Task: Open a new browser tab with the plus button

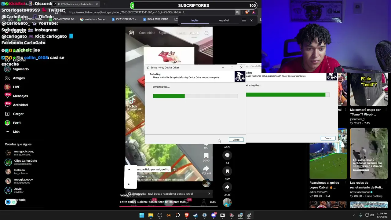Action: coord(104,4)
